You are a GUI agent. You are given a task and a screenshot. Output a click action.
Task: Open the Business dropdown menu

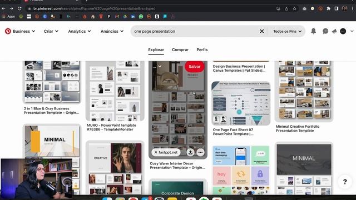24,31
